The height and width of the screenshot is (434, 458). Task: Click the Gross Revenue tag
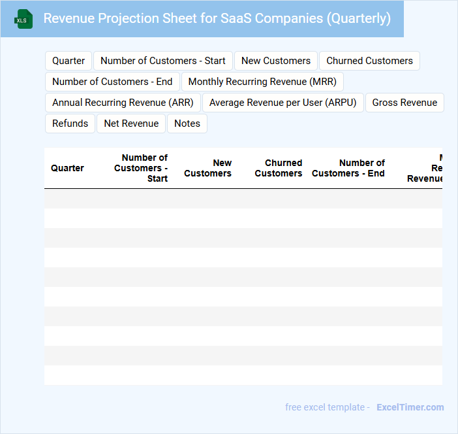click(405, 103)
